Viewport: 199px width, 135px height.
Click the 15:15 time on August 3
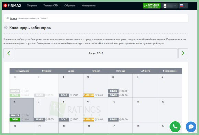pos(125,91)
